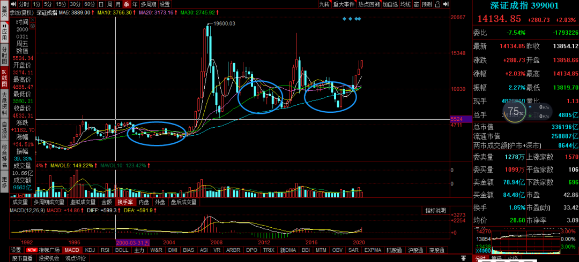579x262 pixels.
Task: Click the intraday mini chart thumbnail
Action: [525, 241]
